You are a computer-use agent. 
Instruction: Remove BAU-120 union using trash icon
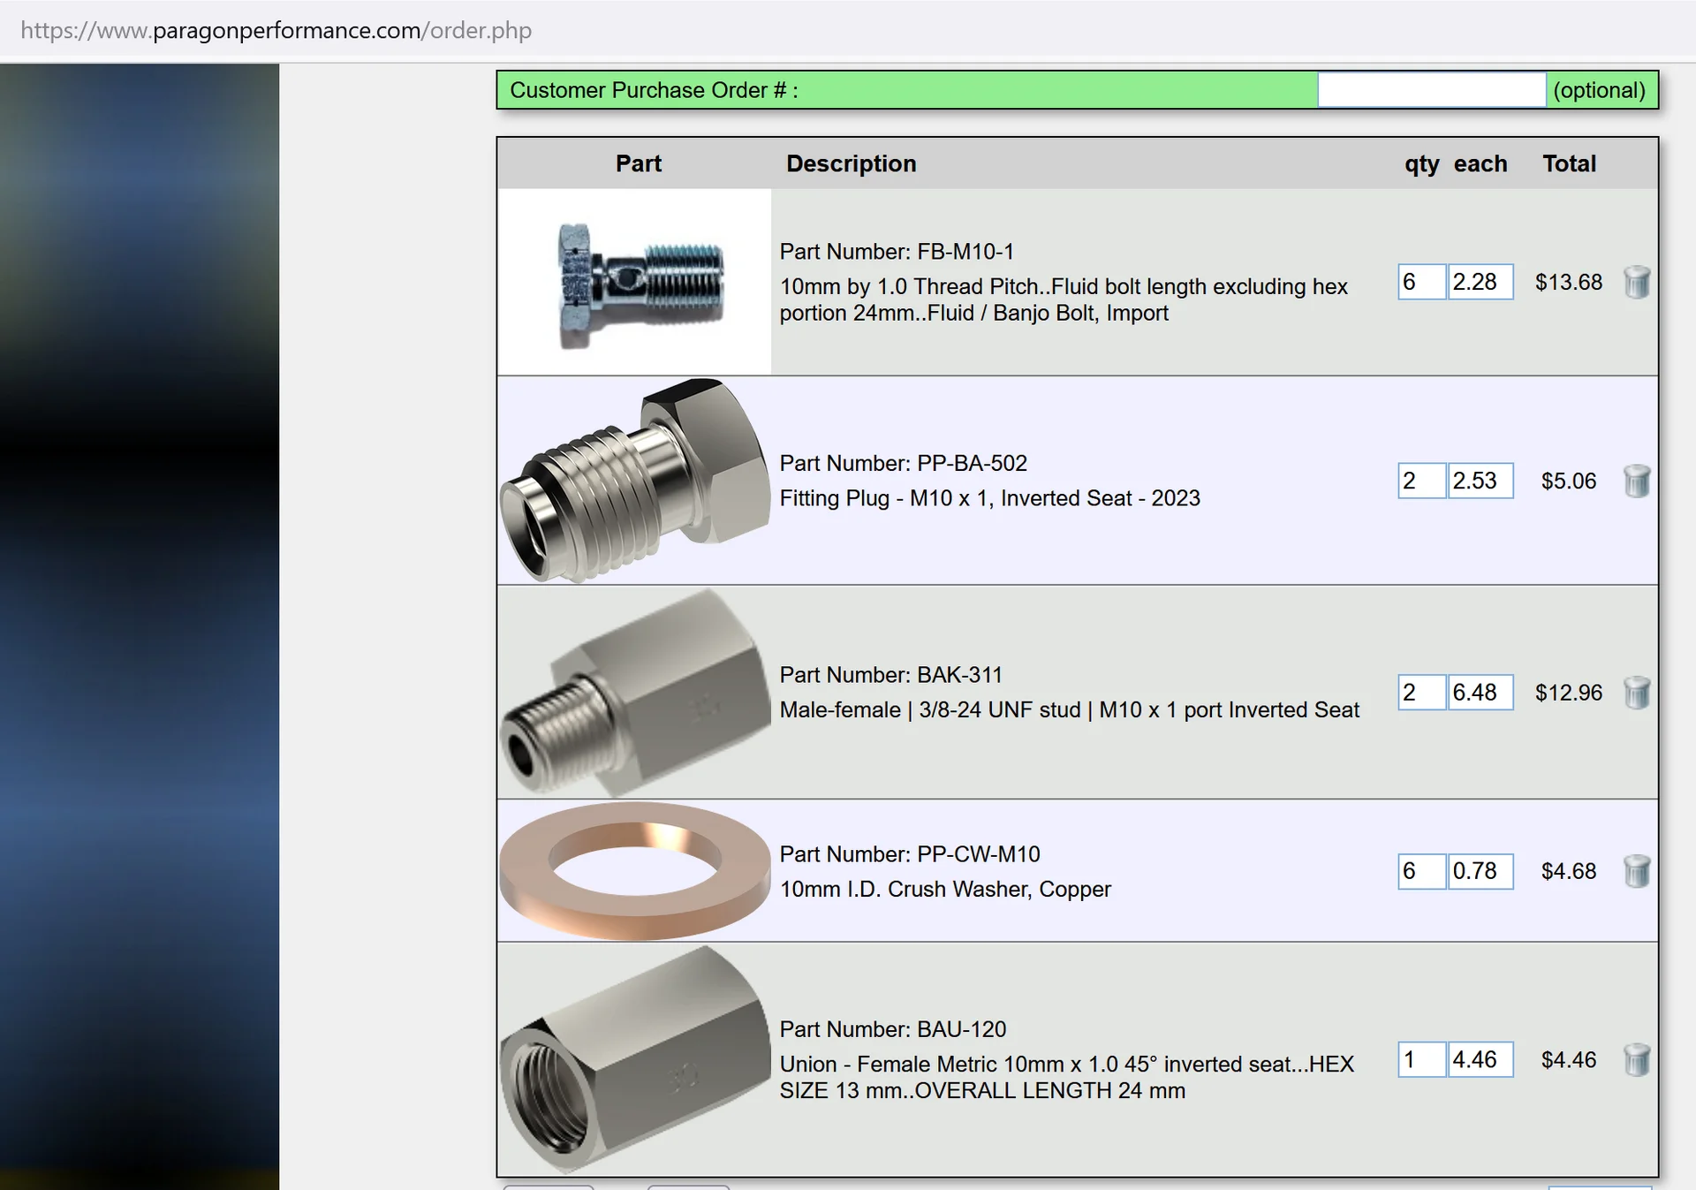click(x=1636, y=1059)
